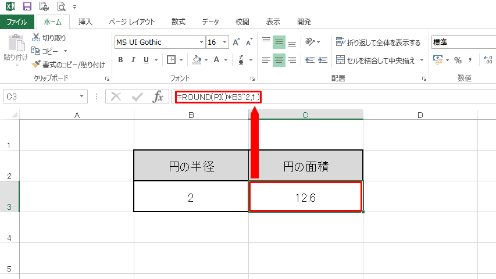Image resolution: width=496 pixels, height=279 pixels.
Task: Click 書式のコピー/貼り付け format painter
Action: pos(69,65)
